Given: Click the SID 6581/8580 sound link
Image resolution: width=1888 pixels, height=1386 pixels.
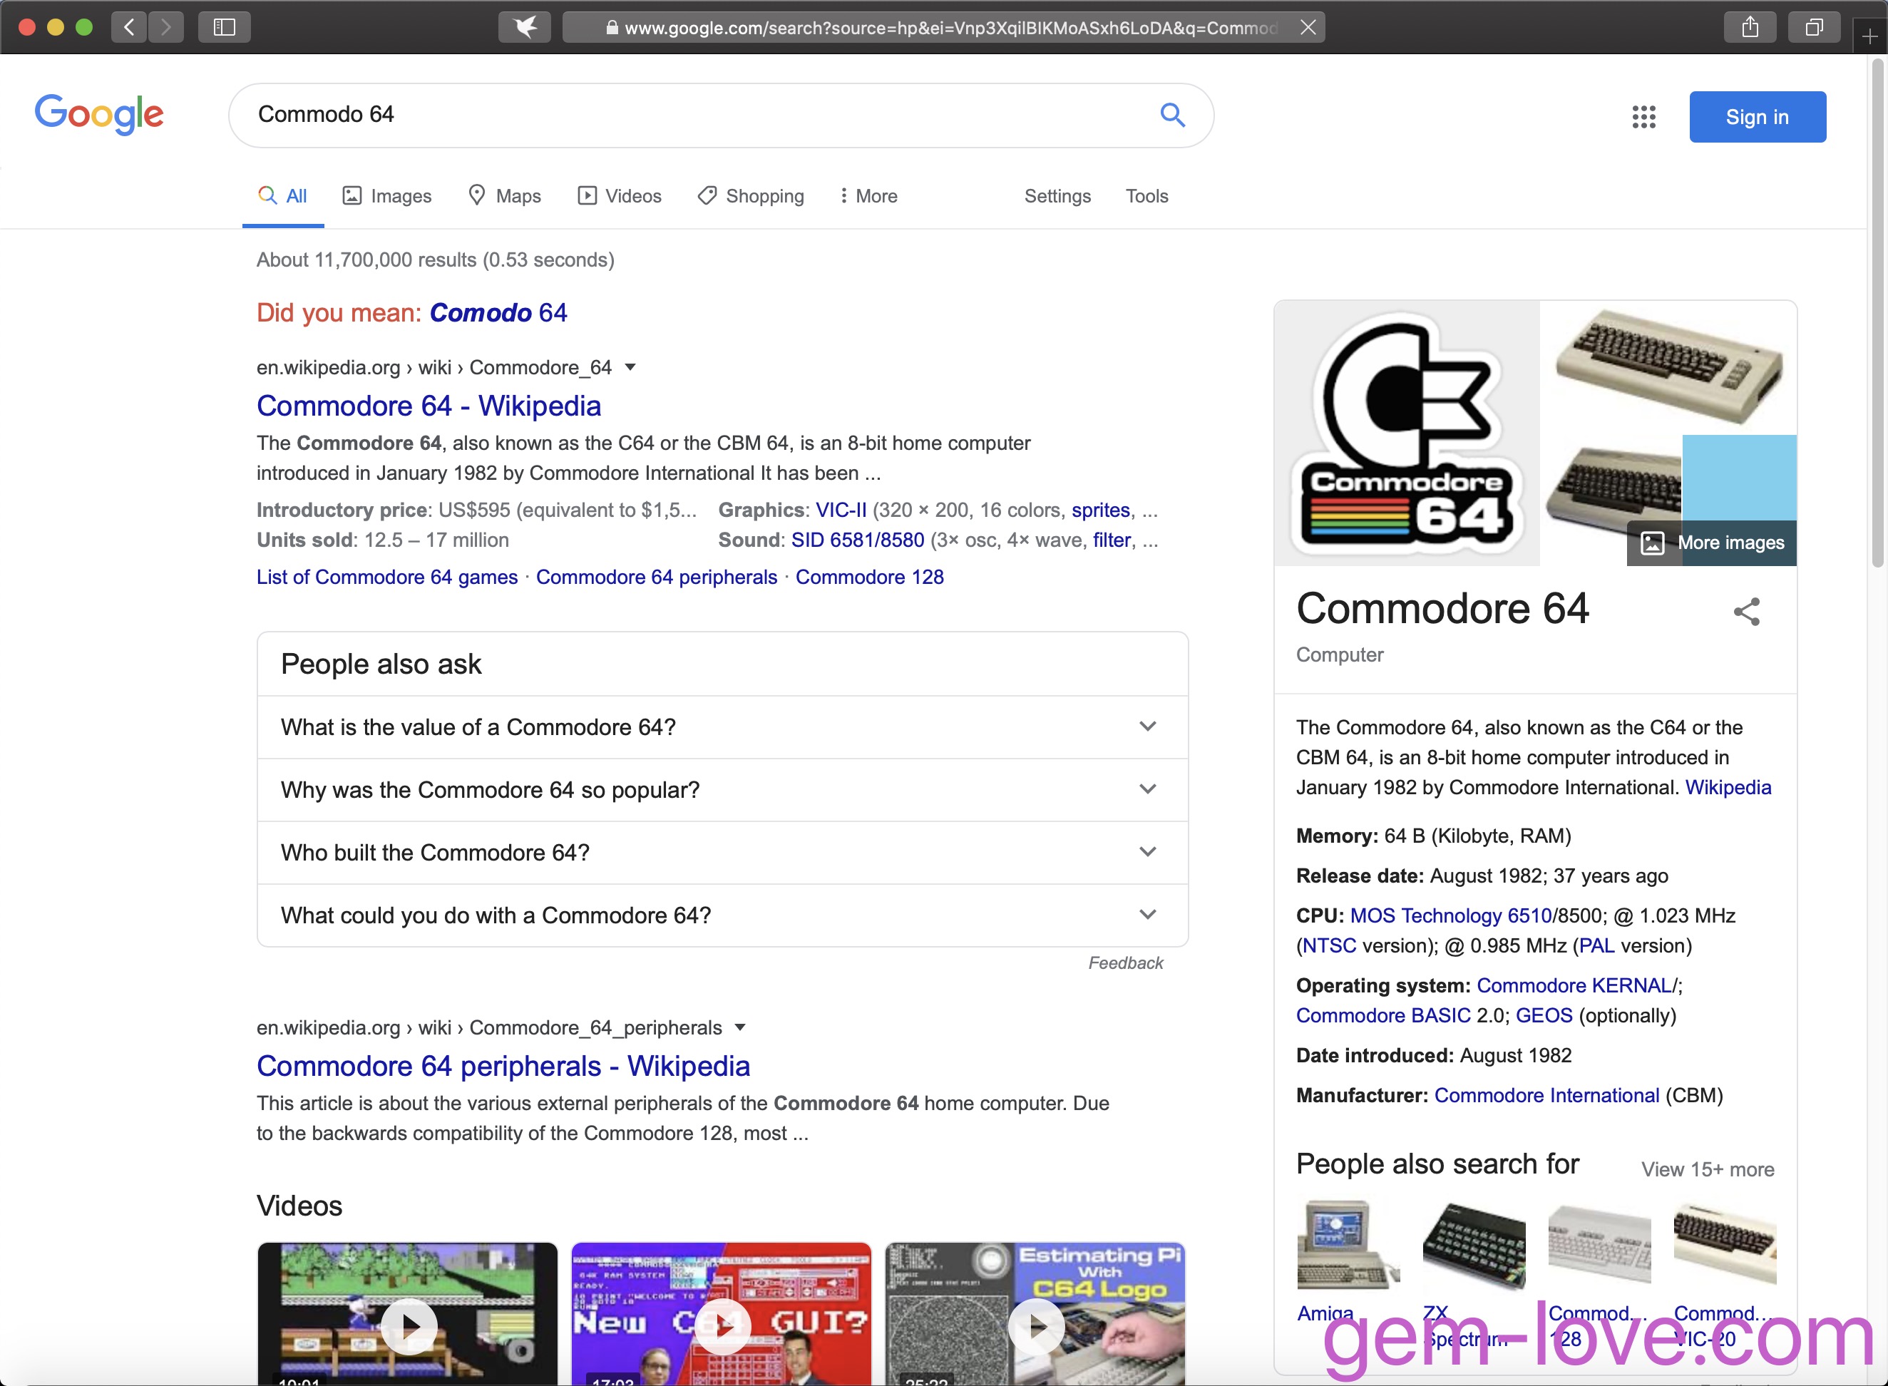Looking at the screenshot, I should click(858, 540).
